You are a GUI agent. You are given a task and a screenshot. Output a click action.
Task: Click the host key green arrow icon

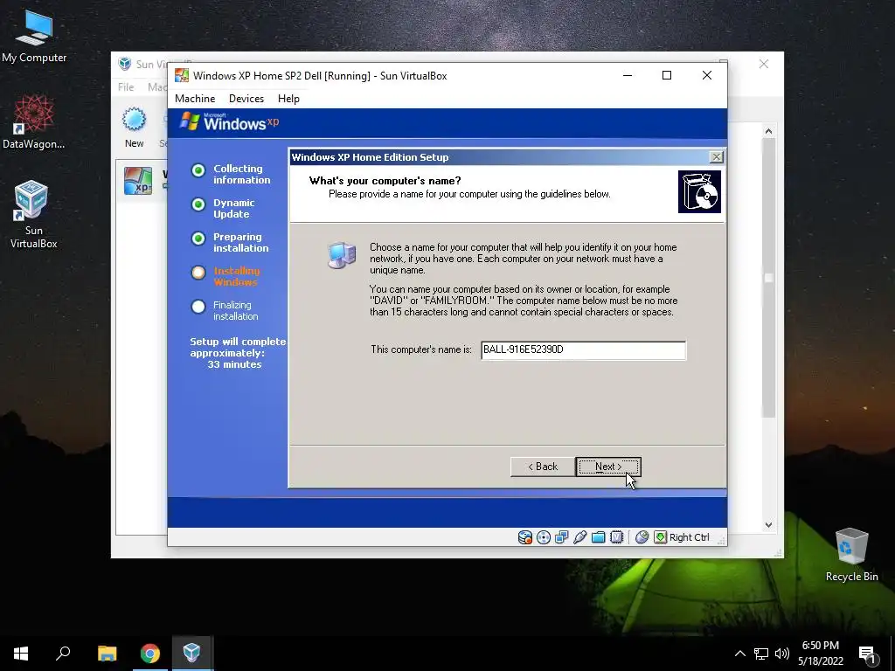[661, 537]
